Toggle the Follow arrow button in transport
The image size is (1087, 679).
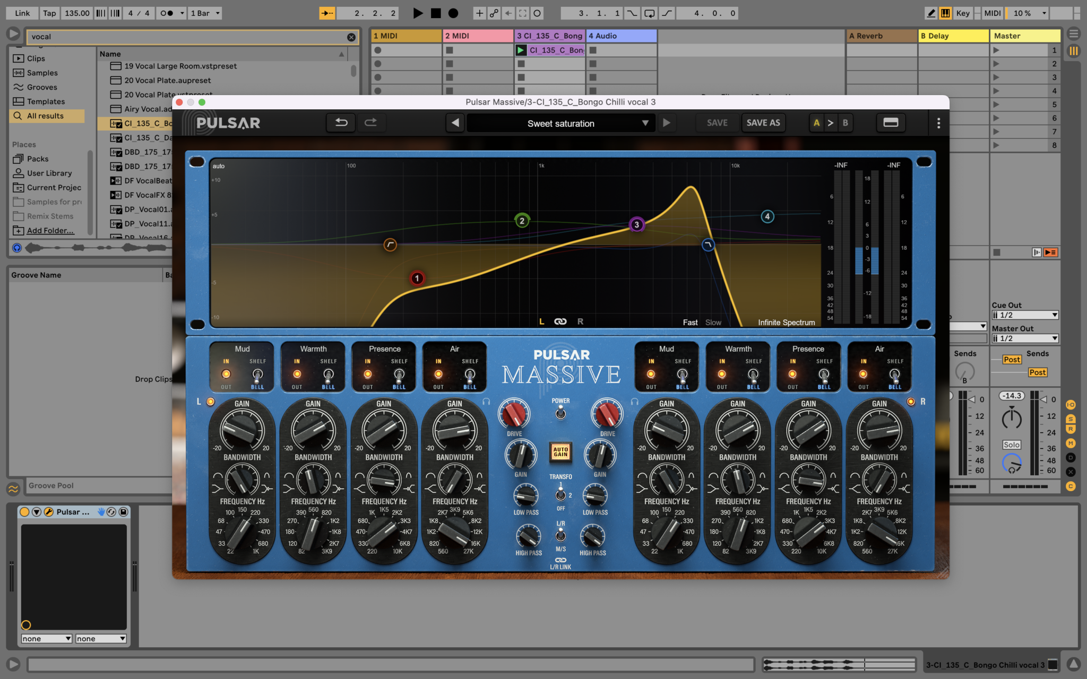[x=327, y=13]
